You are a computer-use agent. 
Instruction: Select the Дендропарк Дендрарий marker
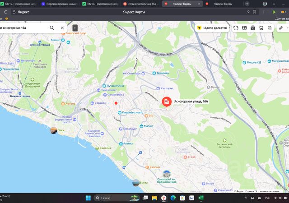coord(33,79)
